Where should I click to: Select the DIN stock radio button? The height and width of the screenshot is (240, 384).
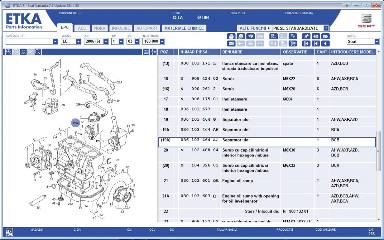pos(199,18)
